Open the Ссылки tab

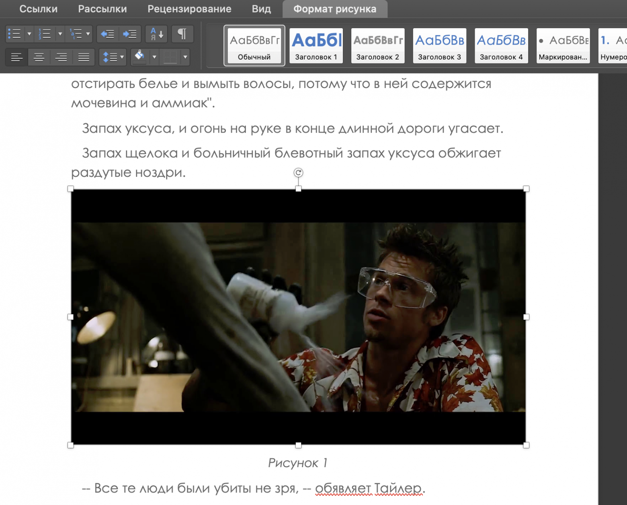pos(39,9)
